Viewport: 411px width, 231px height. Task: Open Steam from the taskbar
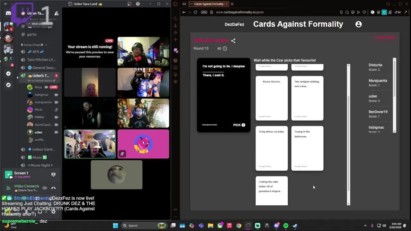(295, 226)
